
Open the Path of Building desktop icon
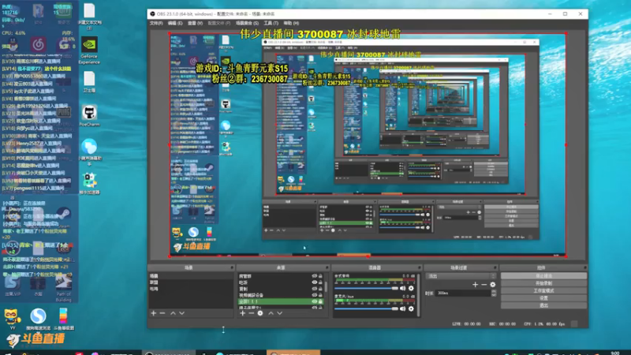click(63, 290)
